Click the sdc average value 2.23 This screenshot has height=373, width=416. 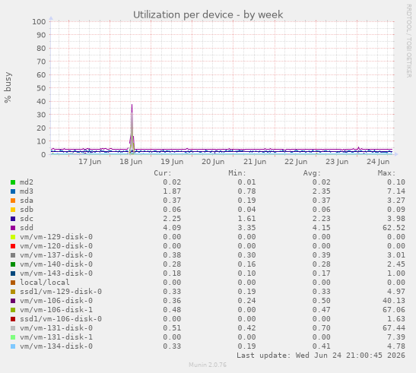tap(321, 219)
